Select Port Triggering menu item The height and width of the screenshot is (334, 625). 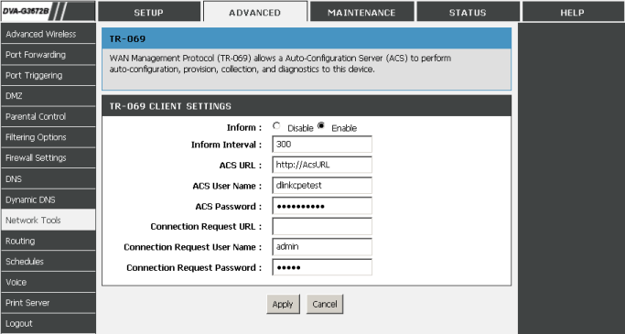click(x=48, y=75)
